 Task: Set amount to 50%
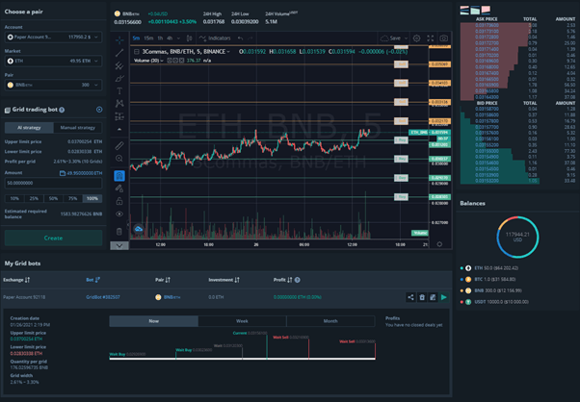(x=53, y=199)
